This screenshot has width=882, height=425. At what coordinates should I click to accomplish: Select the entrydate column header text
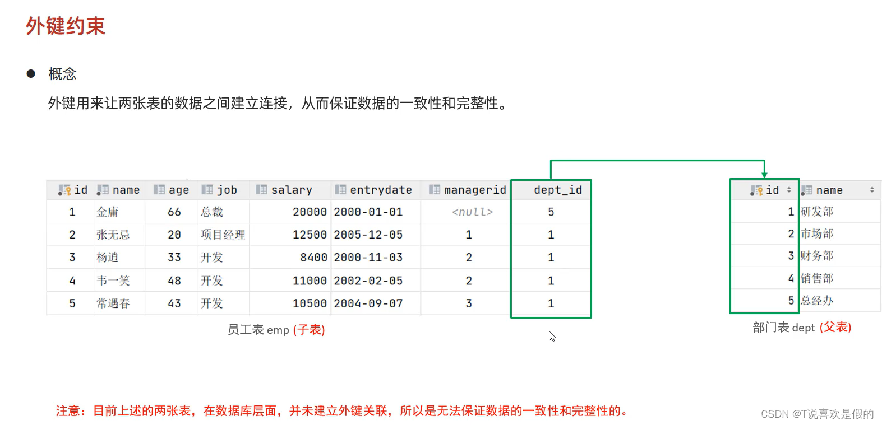click(x=381, y=190)
